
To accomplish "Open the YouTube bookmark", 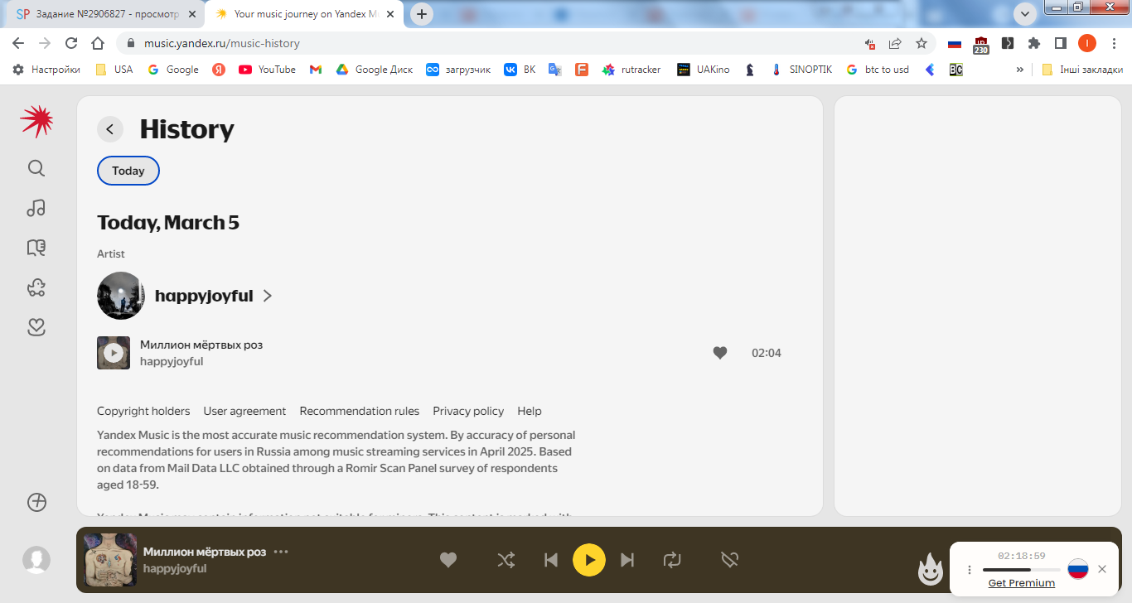I will click(x=267, y=70).
